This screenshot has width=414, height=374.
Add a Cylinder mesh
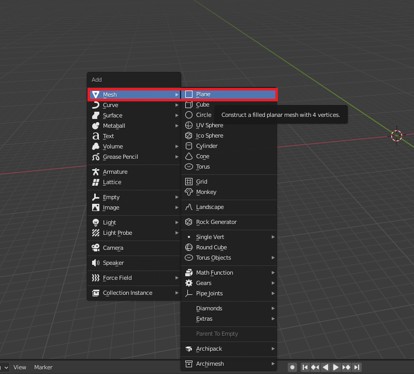pos(206,146)
